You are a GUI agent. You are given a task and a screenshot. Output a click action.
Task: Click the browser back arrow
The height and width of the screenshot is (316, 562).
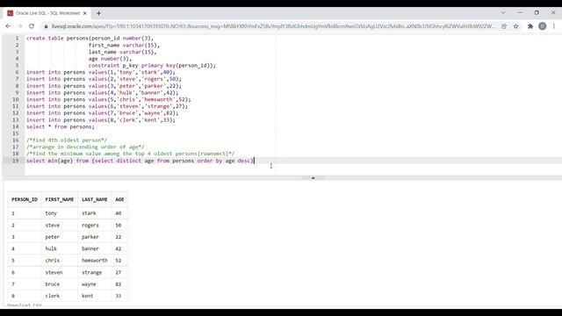8,26
